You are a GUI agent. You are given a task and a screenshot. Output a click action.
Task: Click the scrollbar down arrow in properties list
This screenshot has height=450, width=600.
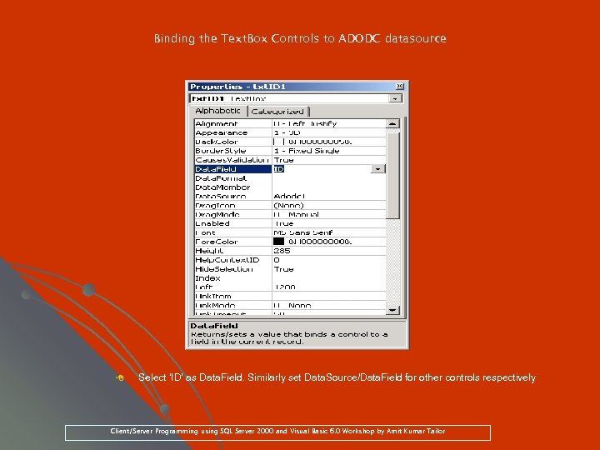392,310
